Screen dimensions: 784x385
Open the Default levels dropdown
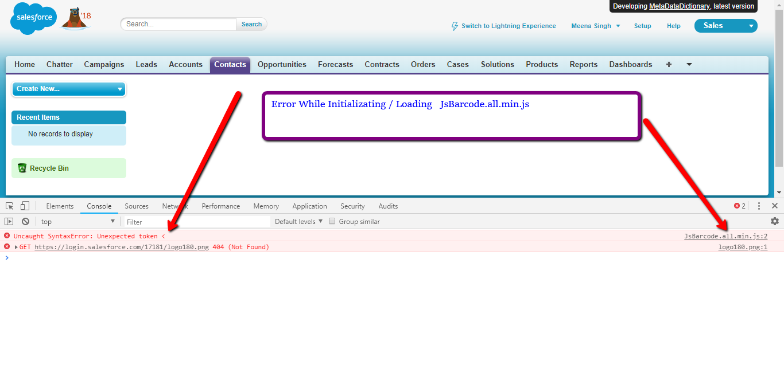pos(298,221)
